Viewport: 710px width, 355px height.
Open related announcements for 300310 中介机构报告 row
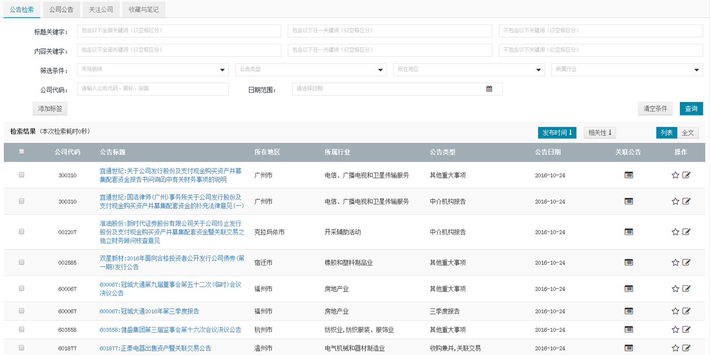click(x=629, y=201)
